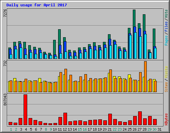
Task: Click the green Hits bar for day 28
Action: 144,23
